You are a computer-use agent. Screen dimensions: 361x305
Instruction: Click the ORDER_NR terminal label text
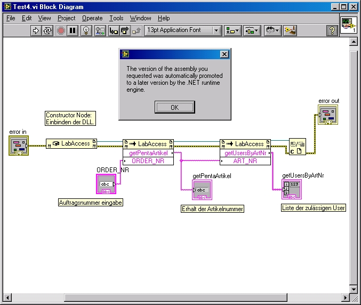point(113,170)
